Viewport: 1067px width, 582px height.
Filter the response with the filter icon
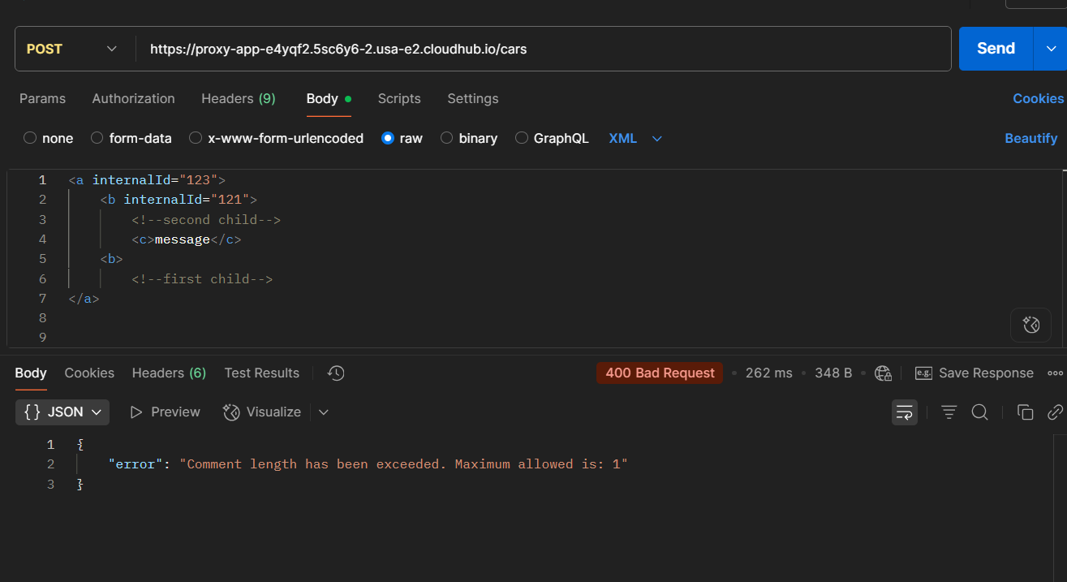point(949,412)
